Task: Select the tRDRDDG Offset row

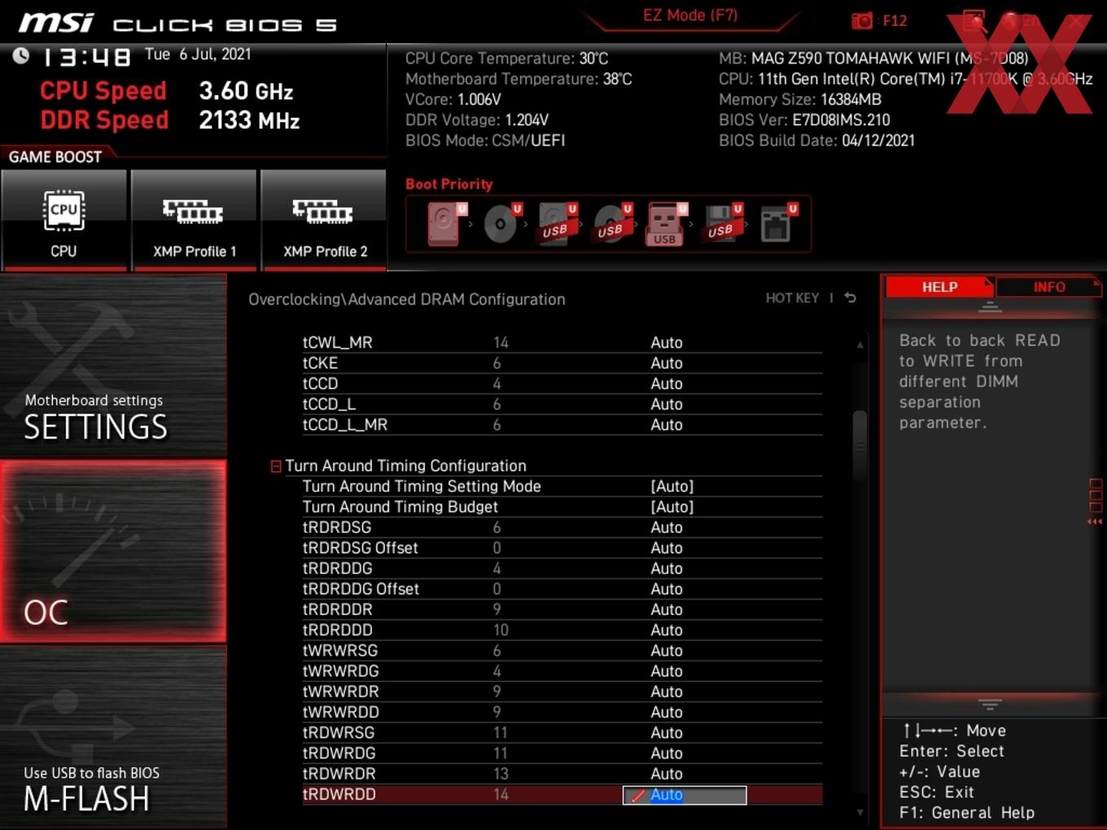Action: pyautogui.click(x=562, y=588)
